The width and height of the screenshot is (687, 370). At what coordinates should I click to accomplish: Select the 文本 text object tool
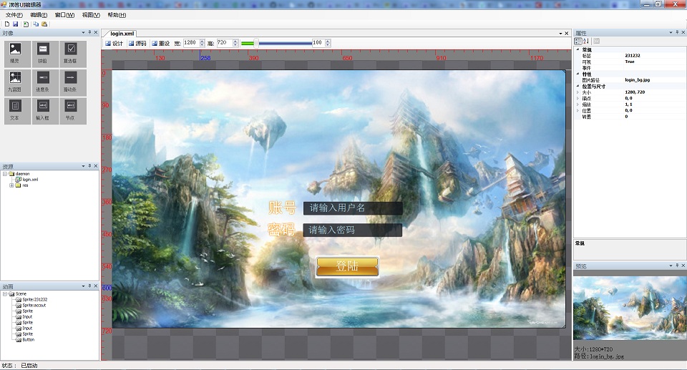coord(17,110)
